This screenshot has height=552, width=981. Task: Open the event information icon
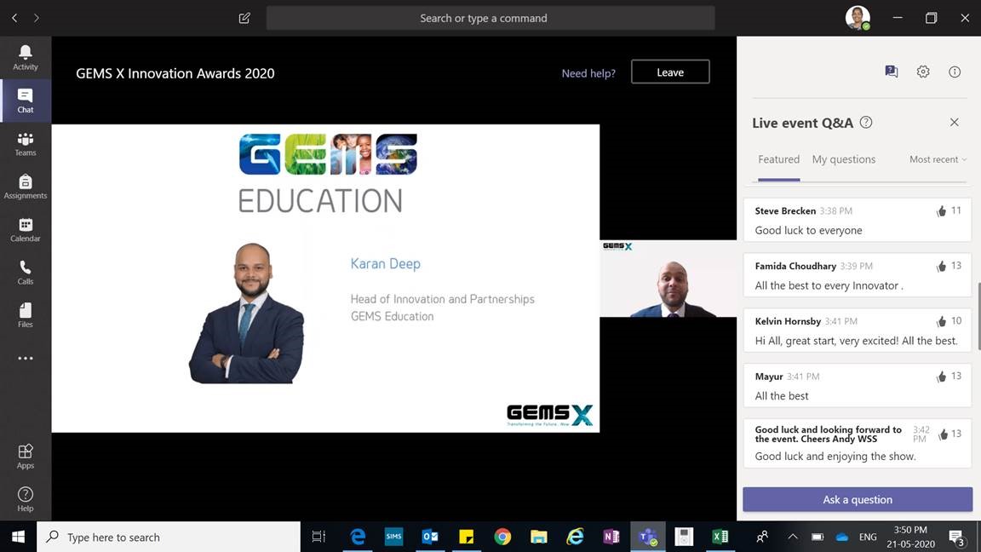954,72
